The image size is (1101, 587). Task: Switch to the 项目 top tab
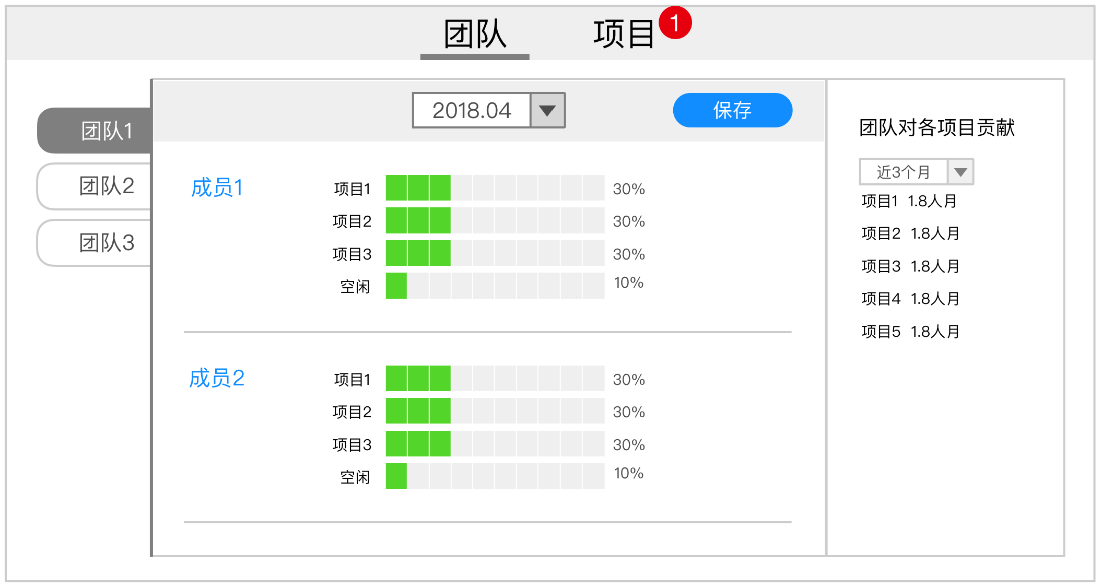pos(624,34)
